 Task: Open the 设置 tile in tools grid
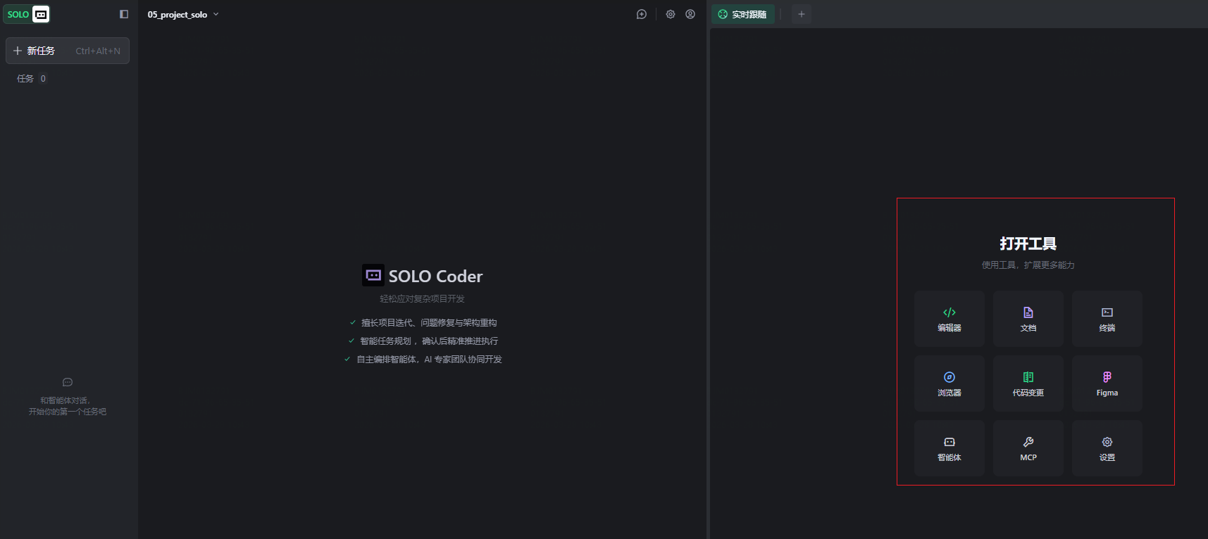point(1107,448)
